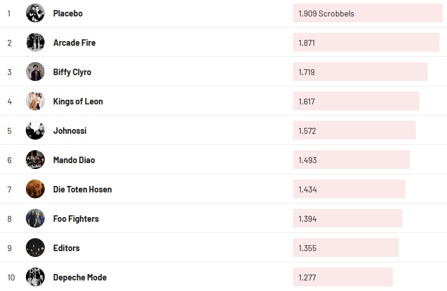The image size is (447, 291).
Task: Click the Editors avatar thumbnail
Action: [x=35, y=248]
